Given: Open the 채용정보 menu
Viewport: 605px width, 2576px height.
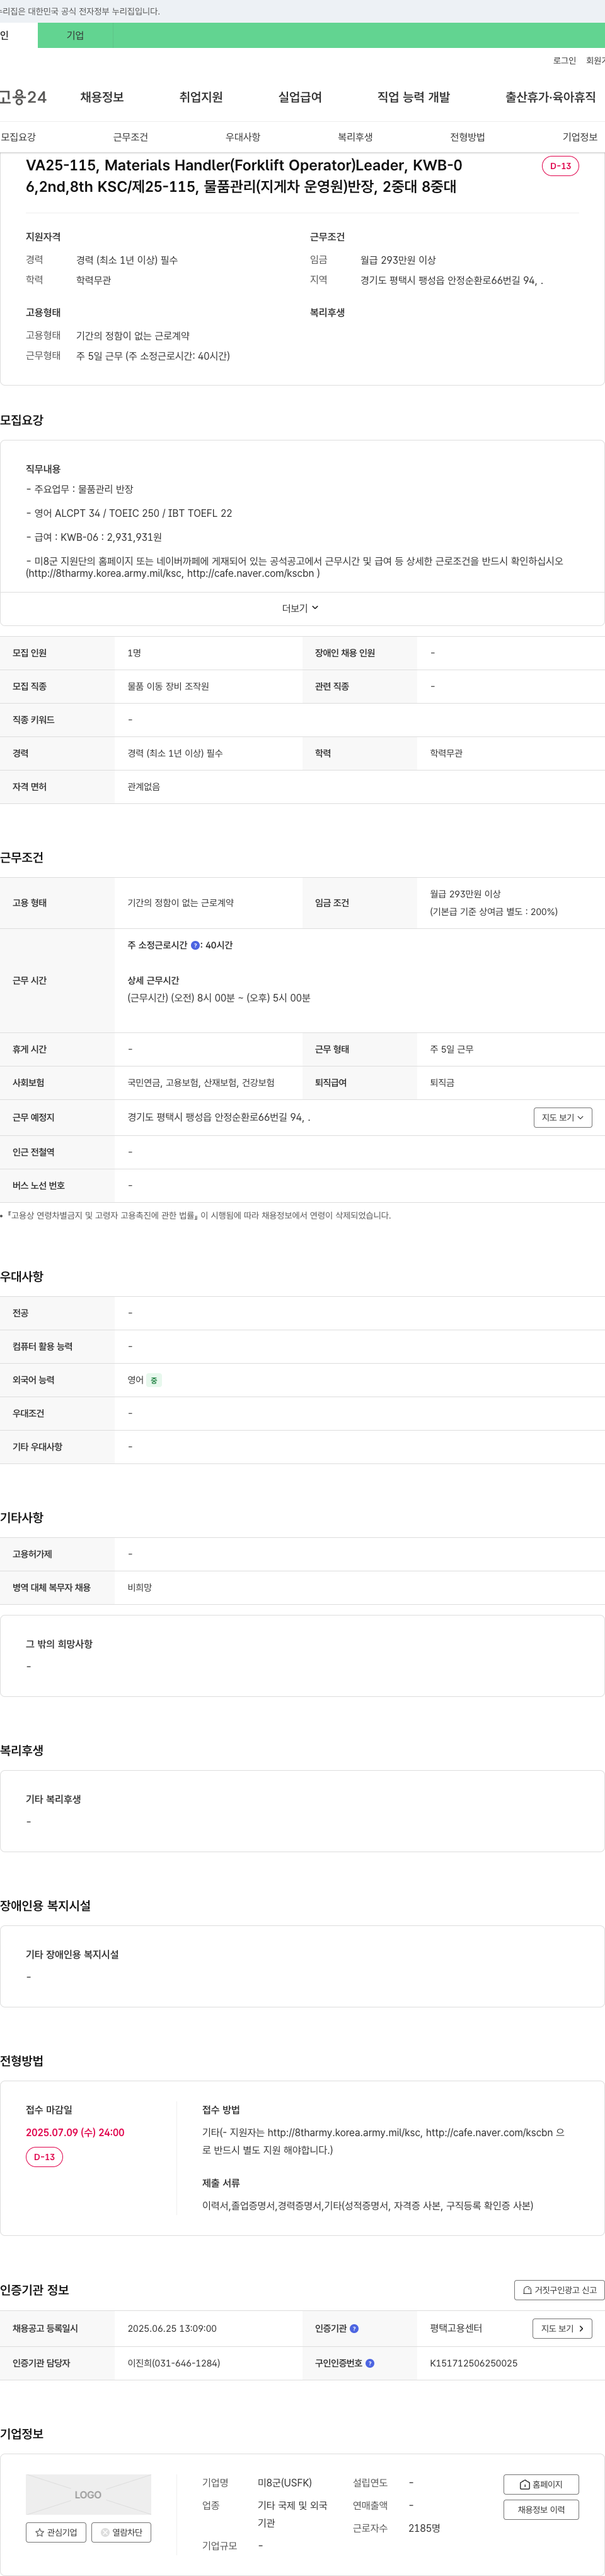Looking at the screenshot, I should coord(102,97).
